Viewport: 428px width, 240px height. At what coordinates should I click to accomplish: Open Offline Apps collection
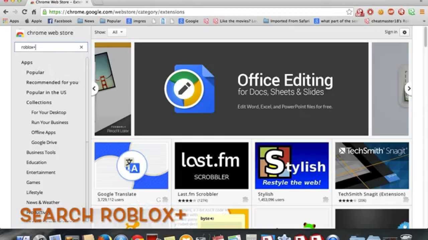pyautogui.click(x=43, y=132)
